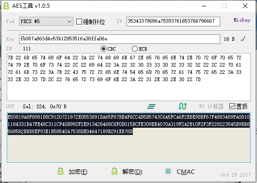
Task: Click the 加密(E) encrypt button
Action: click(x=73, y=172)
